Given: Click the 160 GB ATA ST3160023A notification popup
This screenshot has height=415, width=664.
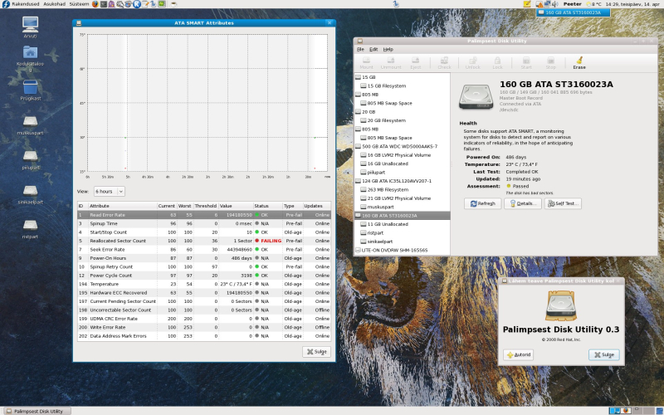Looking at the screenshot, I should pyautogui.click(x=573, y=12).
